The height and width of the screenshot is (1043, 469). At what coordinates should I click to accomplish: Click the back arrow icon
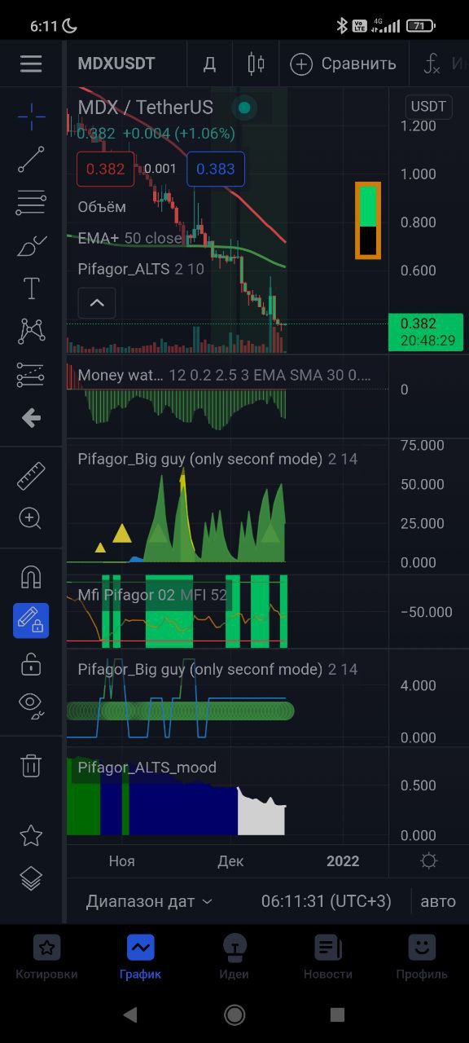tap(31, 418)
